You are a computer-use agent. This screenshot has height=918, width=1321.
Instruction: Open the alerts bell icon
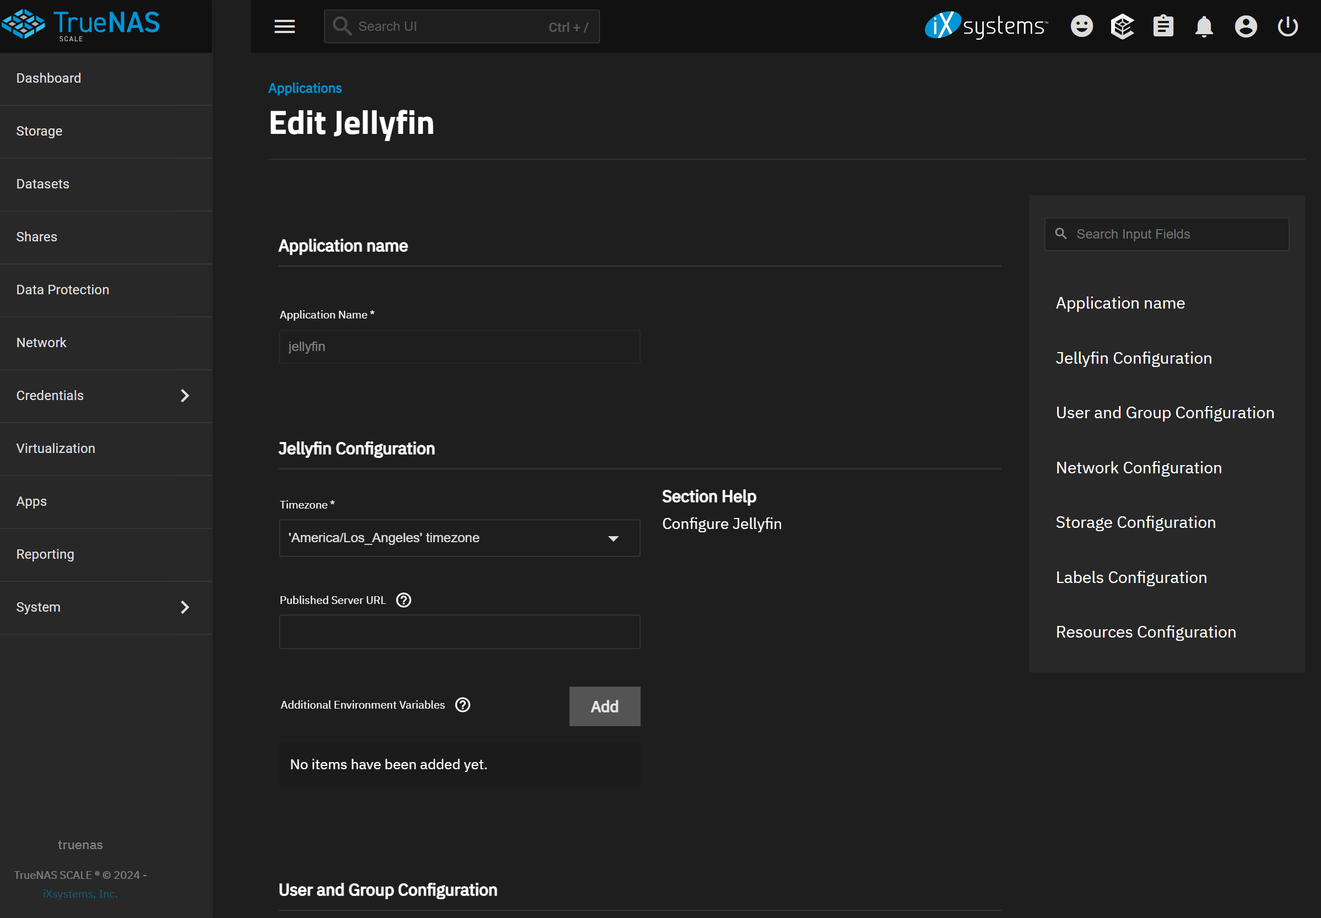point(1204,26)
